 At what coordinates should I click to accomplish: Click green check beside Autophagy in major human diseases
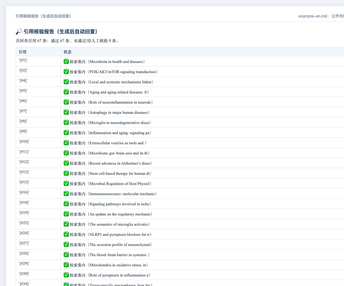click(66, 112)
